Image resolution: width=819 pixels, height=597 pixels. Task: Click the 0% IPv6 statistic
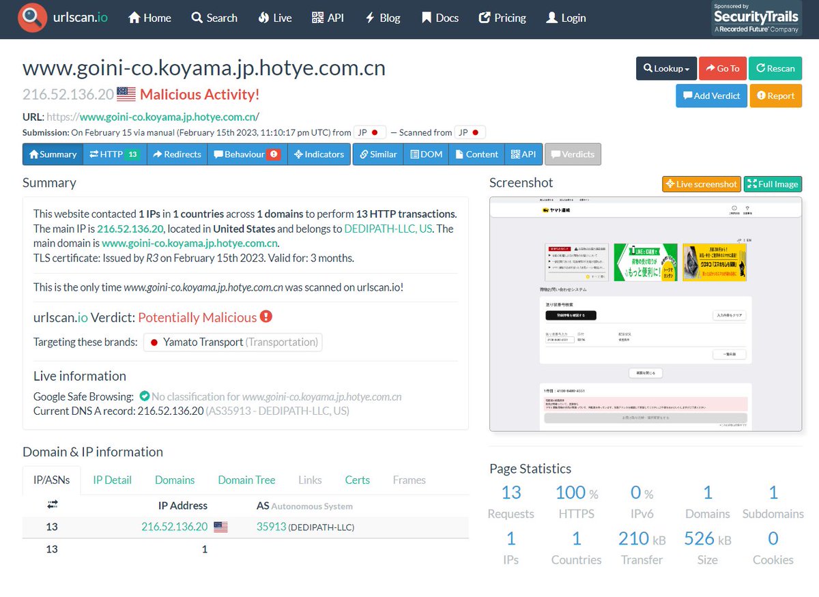pos(642,501)
